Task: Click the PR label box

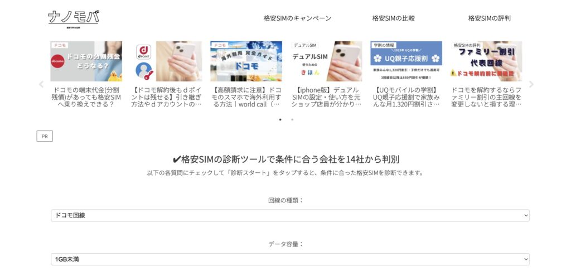Action: tap(45, 136)
